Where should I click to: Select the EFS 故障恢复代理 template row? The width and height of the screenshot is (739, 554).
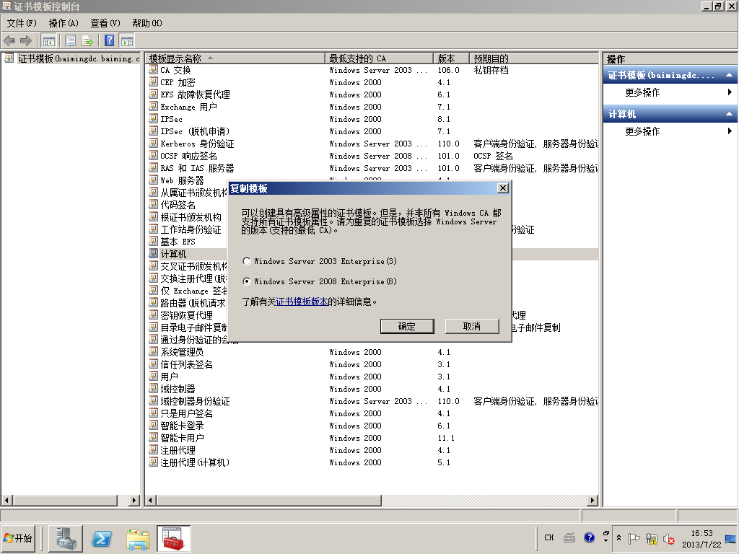pos(373,94)
